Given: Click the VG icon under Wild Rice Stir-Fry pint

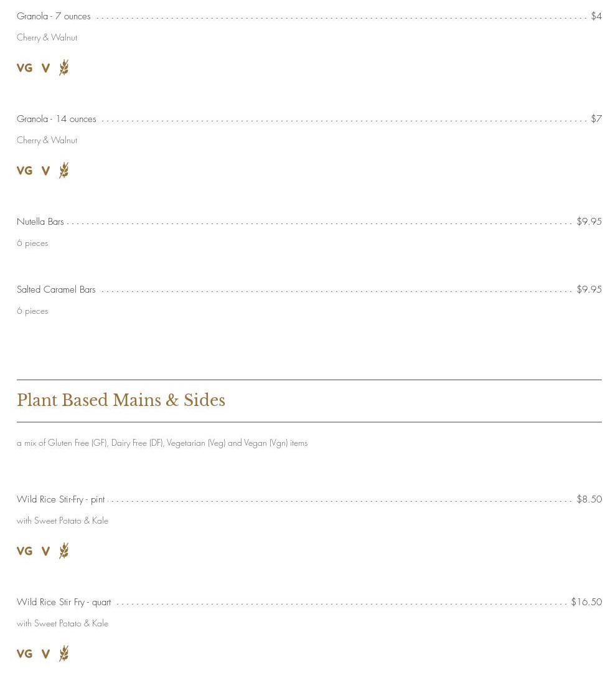Looking at the screenshot, I should point(24,551).
